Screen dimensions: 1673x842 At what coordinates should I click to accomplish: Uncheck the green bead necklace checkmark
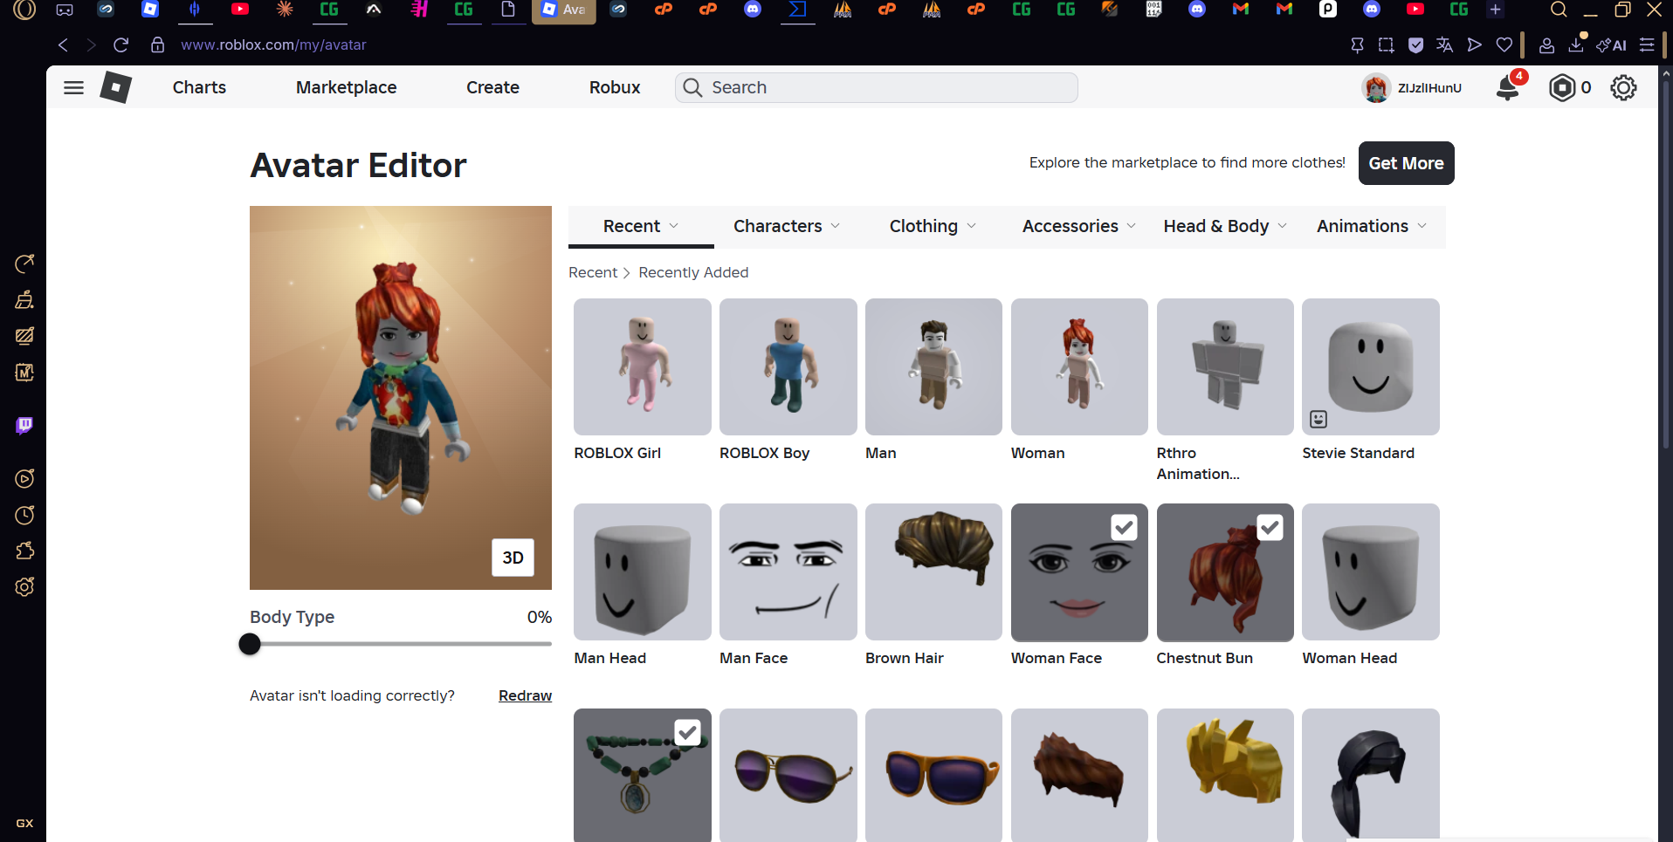point(687,732)
